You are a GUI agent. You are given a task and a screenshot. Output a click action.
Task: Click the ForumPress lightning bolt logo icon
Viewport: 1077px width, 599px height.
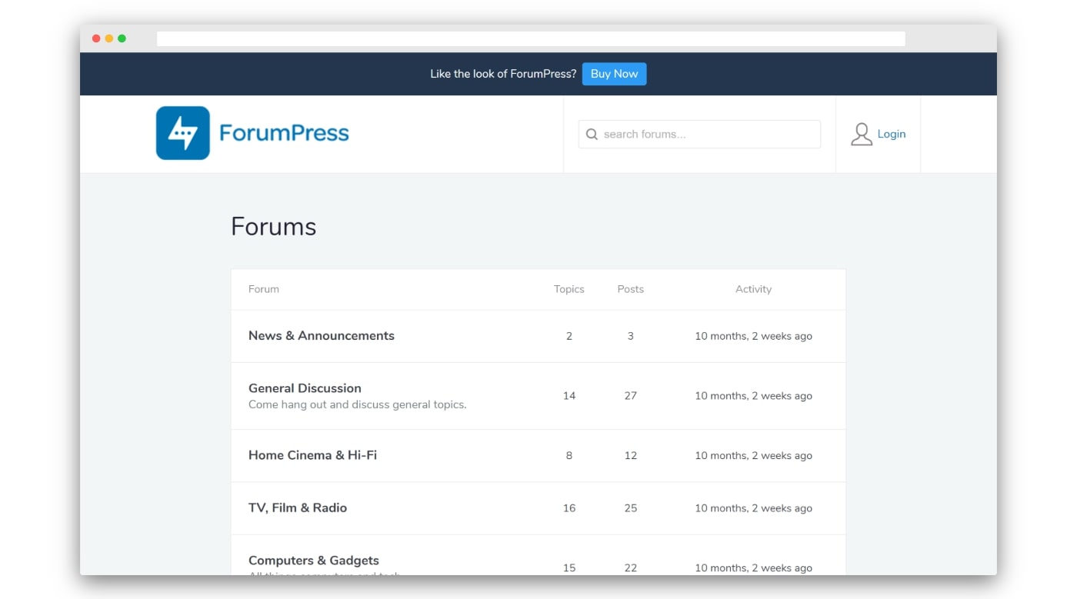[x=183, y=133]
